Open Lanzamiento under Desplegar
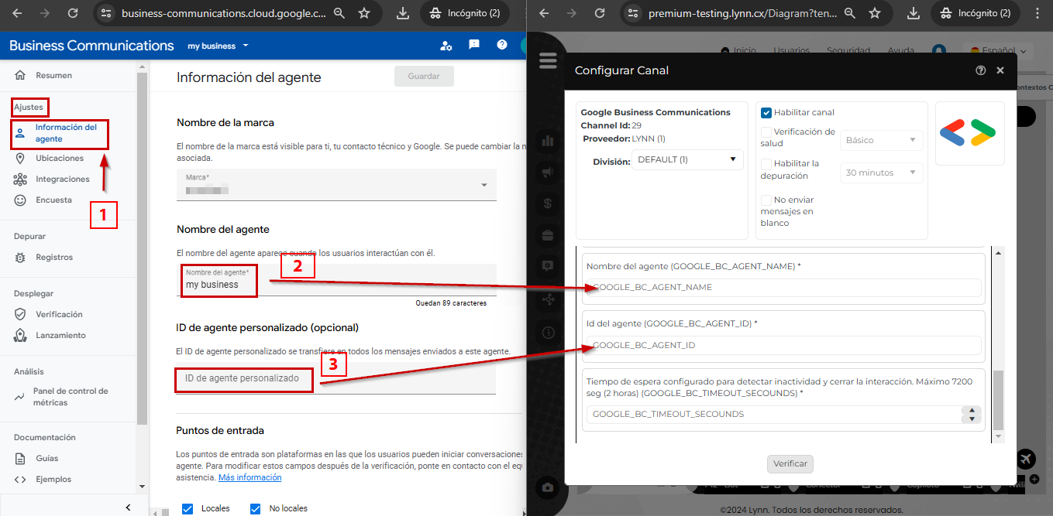This screenshot has height=516, width=1053. 60,335
